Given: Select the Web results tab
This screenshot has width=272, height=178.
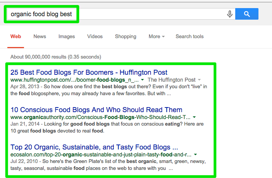Looking at the screenshot, I should tap(15, 37).
